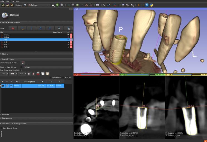The height and width of the screenshot is (142, 207).
Task: Open the blue Extensions Manager icon
Action: [147, 5]
